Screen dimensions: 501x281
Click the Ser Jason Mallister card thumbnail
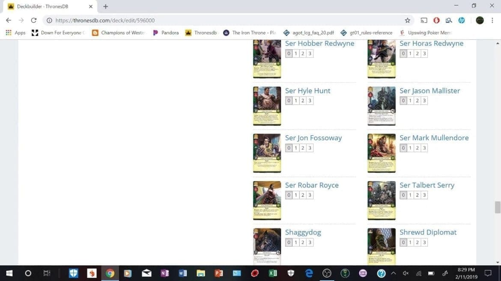tap(382, 106)
